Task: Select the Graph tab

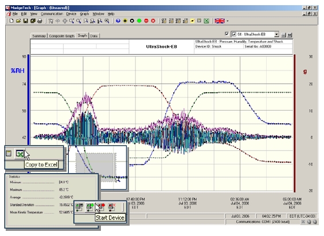Action: 82,36
